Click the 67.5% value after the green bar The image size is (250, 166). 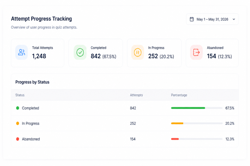point(230,108)
